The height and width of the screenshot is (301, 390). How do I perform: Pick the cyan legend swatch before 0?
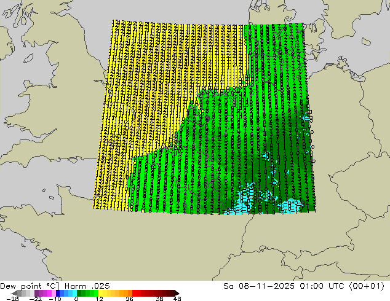74,293
